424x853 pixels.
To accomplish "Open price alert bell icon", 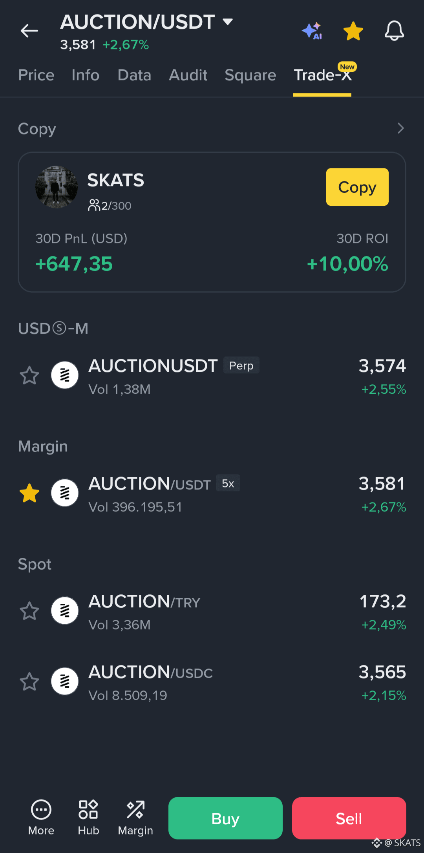I will click(x=394, y=31).
